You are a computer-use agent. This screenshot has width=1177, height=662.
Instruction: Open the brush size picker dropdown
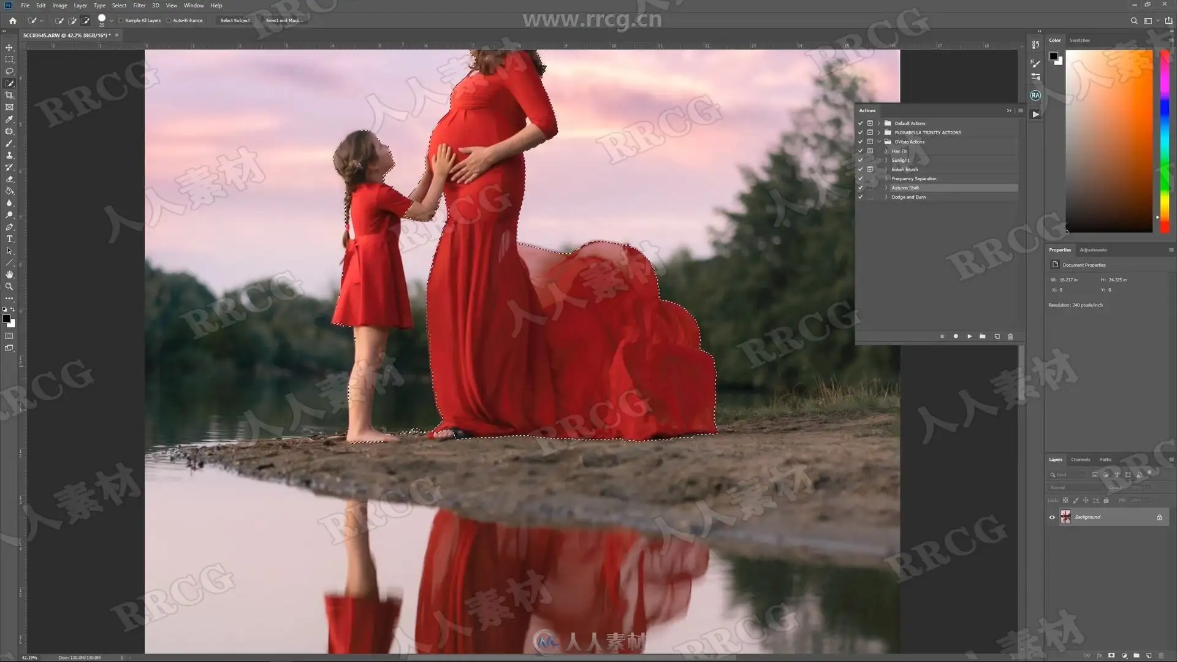tap(111, 20)
